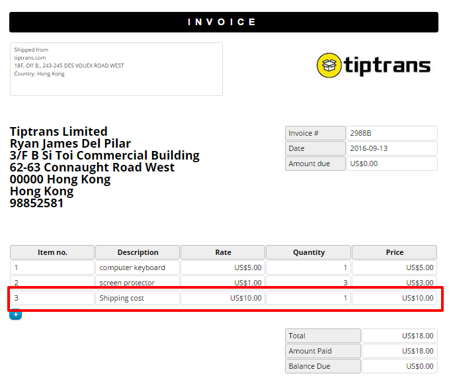Click the US$1.00 rate for screen protector

(x=223, y=282)
